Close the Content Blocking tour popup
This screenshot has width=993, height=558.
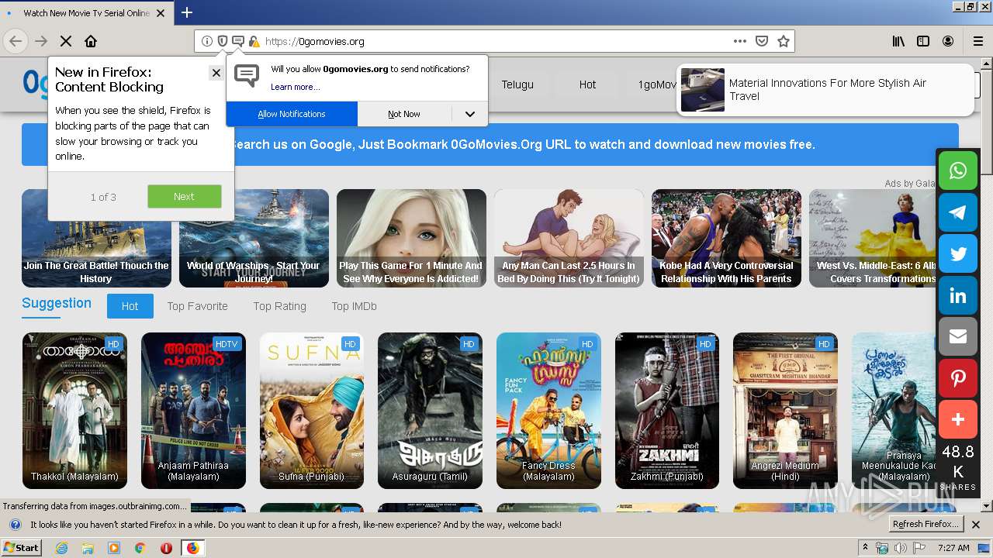tap(216, 73)
